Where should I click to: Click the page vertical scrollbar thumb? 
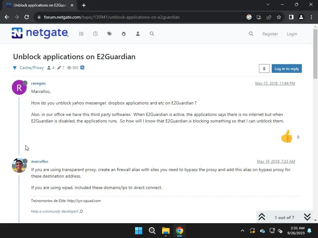click(315, 54)
